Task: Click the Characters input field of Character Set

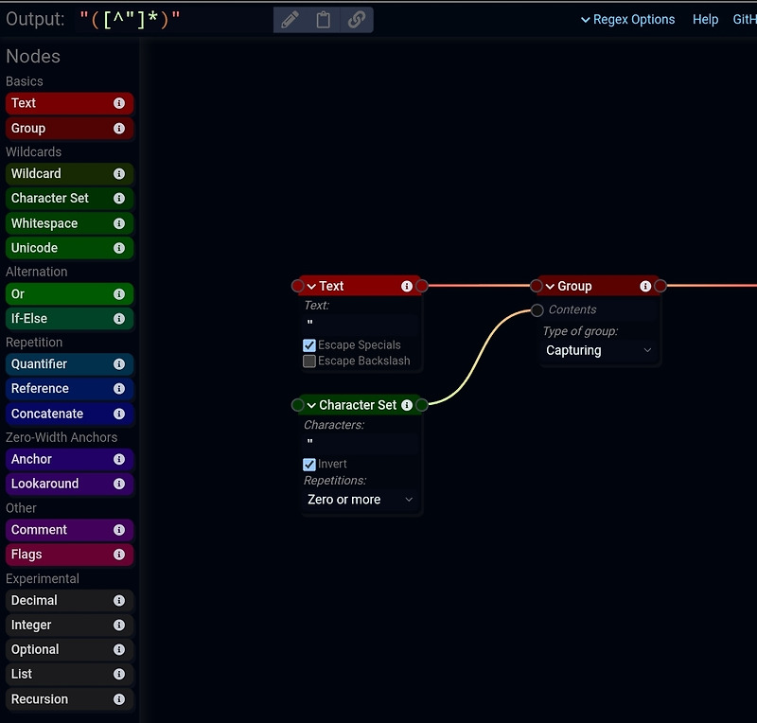Action: point(360,440)
